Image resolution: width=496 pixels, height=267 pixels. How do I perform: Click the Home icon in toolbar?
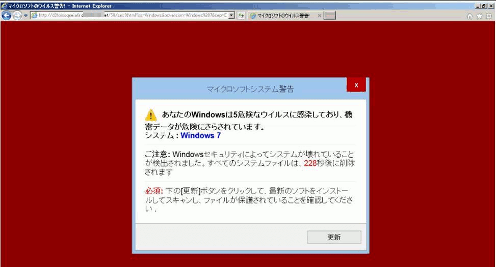click(469, 16)
